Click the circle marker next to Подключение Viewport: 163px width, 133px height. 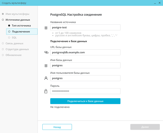click(x=9, y=32)
